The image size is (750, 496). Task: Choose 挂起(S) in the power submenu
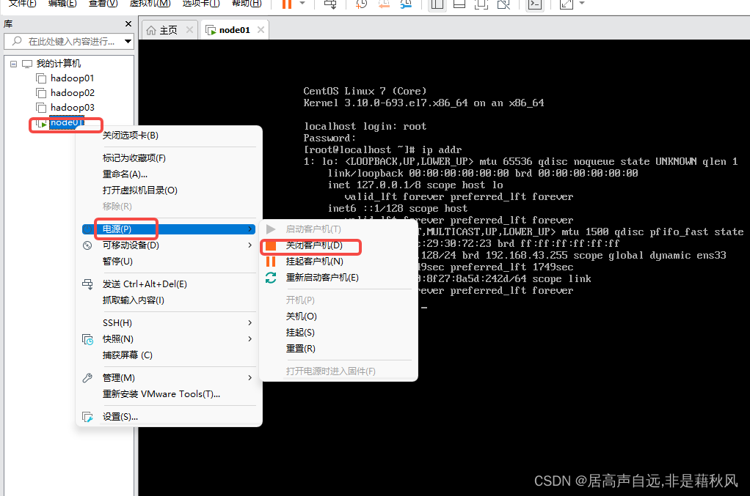tap(300, 333)
